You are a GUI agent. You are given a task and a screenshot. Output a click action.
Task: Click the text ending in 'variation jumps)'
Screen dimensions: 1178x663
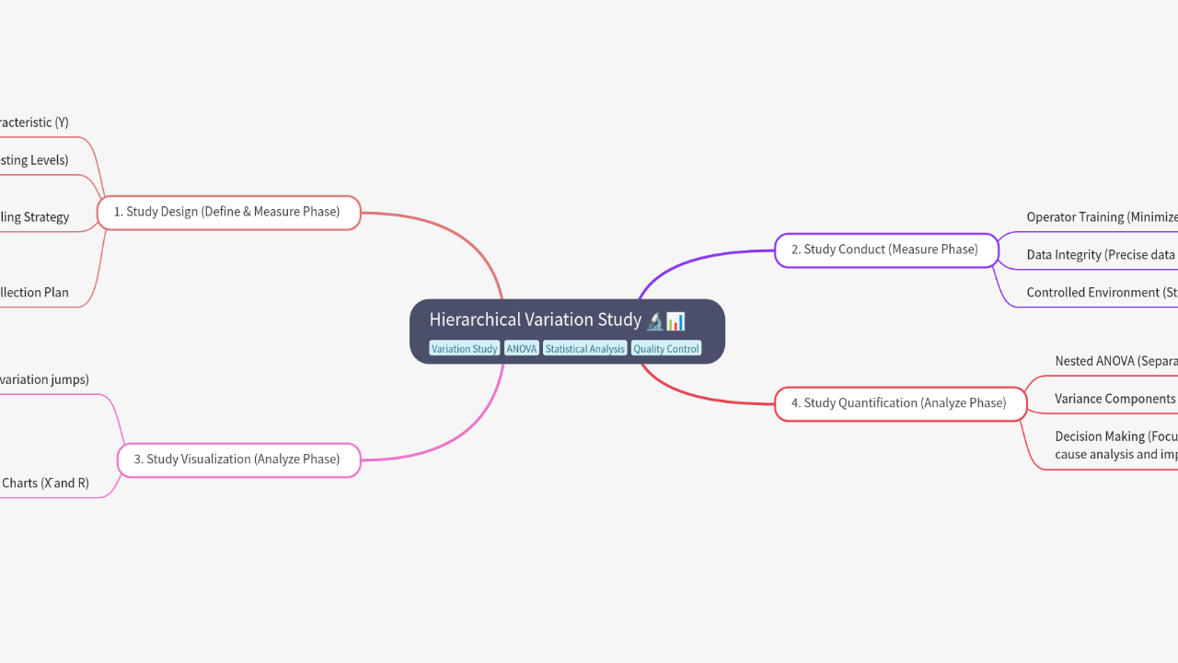tap(44, 379)
